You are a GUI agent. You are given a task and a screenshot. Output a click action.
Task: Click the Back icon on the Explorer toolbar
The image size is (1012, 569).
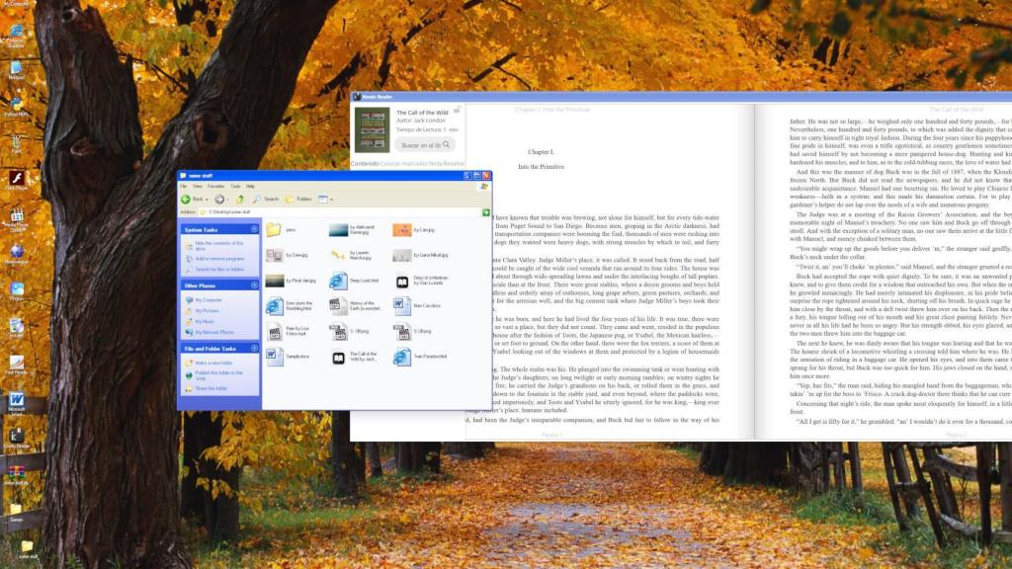point(186,199)
